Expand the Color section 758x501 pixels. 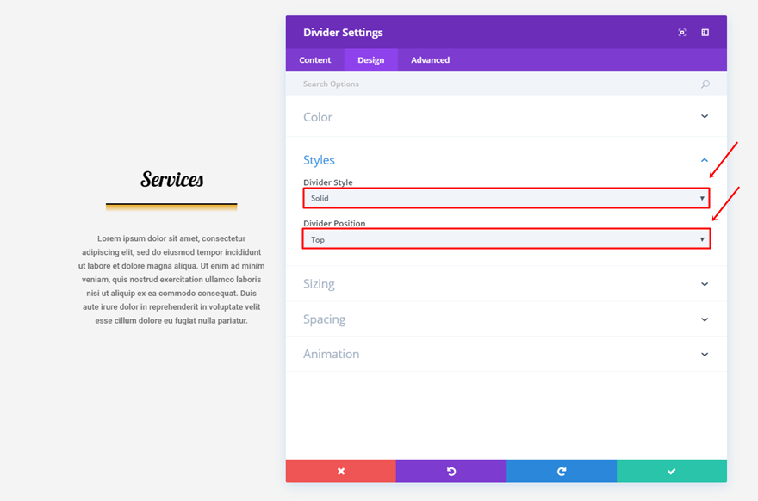(x=506, y=117)
